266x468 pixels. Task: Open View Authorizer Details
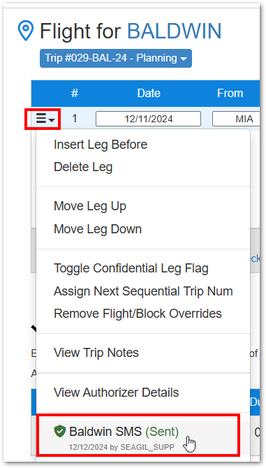point(116,393)
